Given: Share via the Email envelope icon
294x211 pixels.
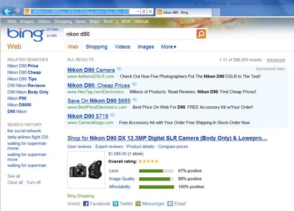Looking at the screenshot, I should click(x=170, y=203).
